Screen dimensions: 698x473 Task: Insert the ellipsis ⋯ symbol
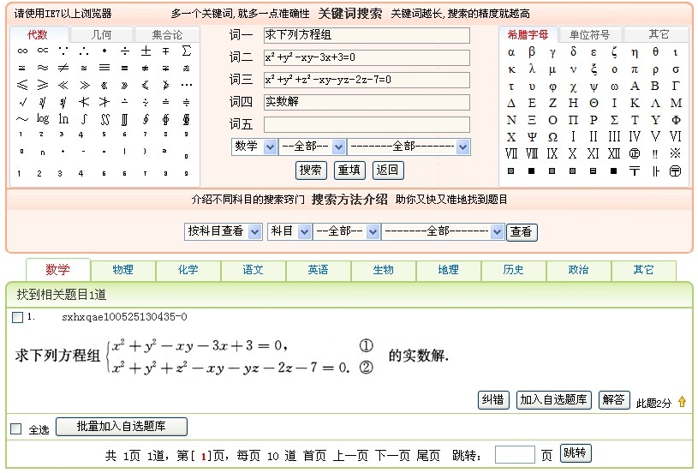tap(187, 85)
